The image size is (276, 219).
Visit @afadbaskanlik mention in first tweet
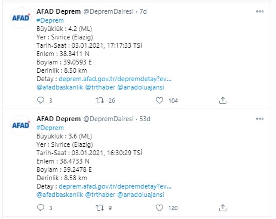pyautogui.click(x=60, y=87)
